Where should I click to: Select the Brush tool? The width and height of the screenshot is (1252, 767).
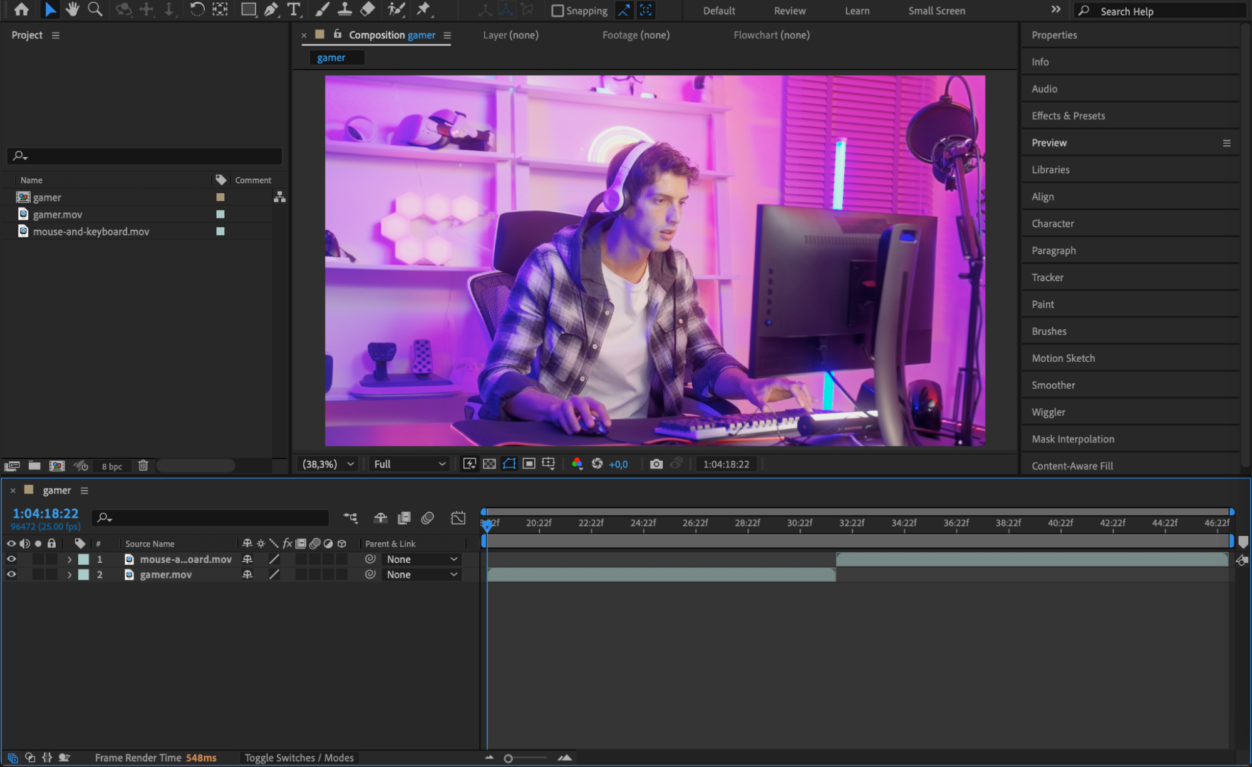click(x=322, y=9)
